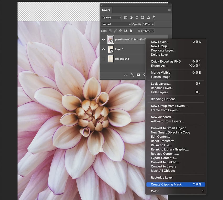Image resolution: width=223 pixels, height=200 pixels.
Task: Hide the pink-flower layer visibility
Action: (x=103, y=39)
